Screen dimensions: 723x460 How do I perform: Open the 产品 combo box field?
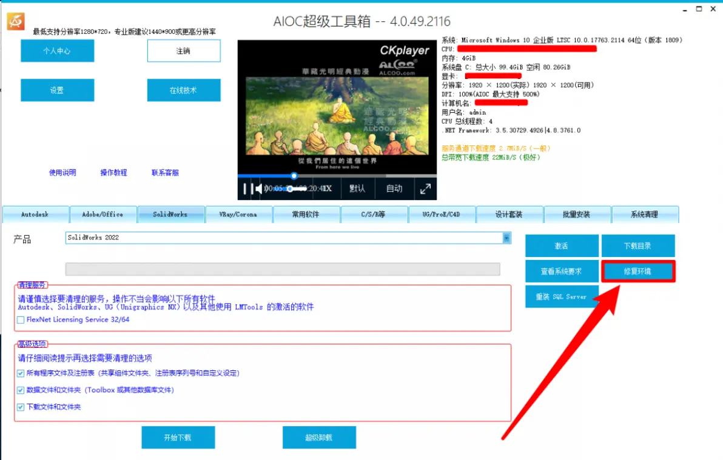coord(288,238)
